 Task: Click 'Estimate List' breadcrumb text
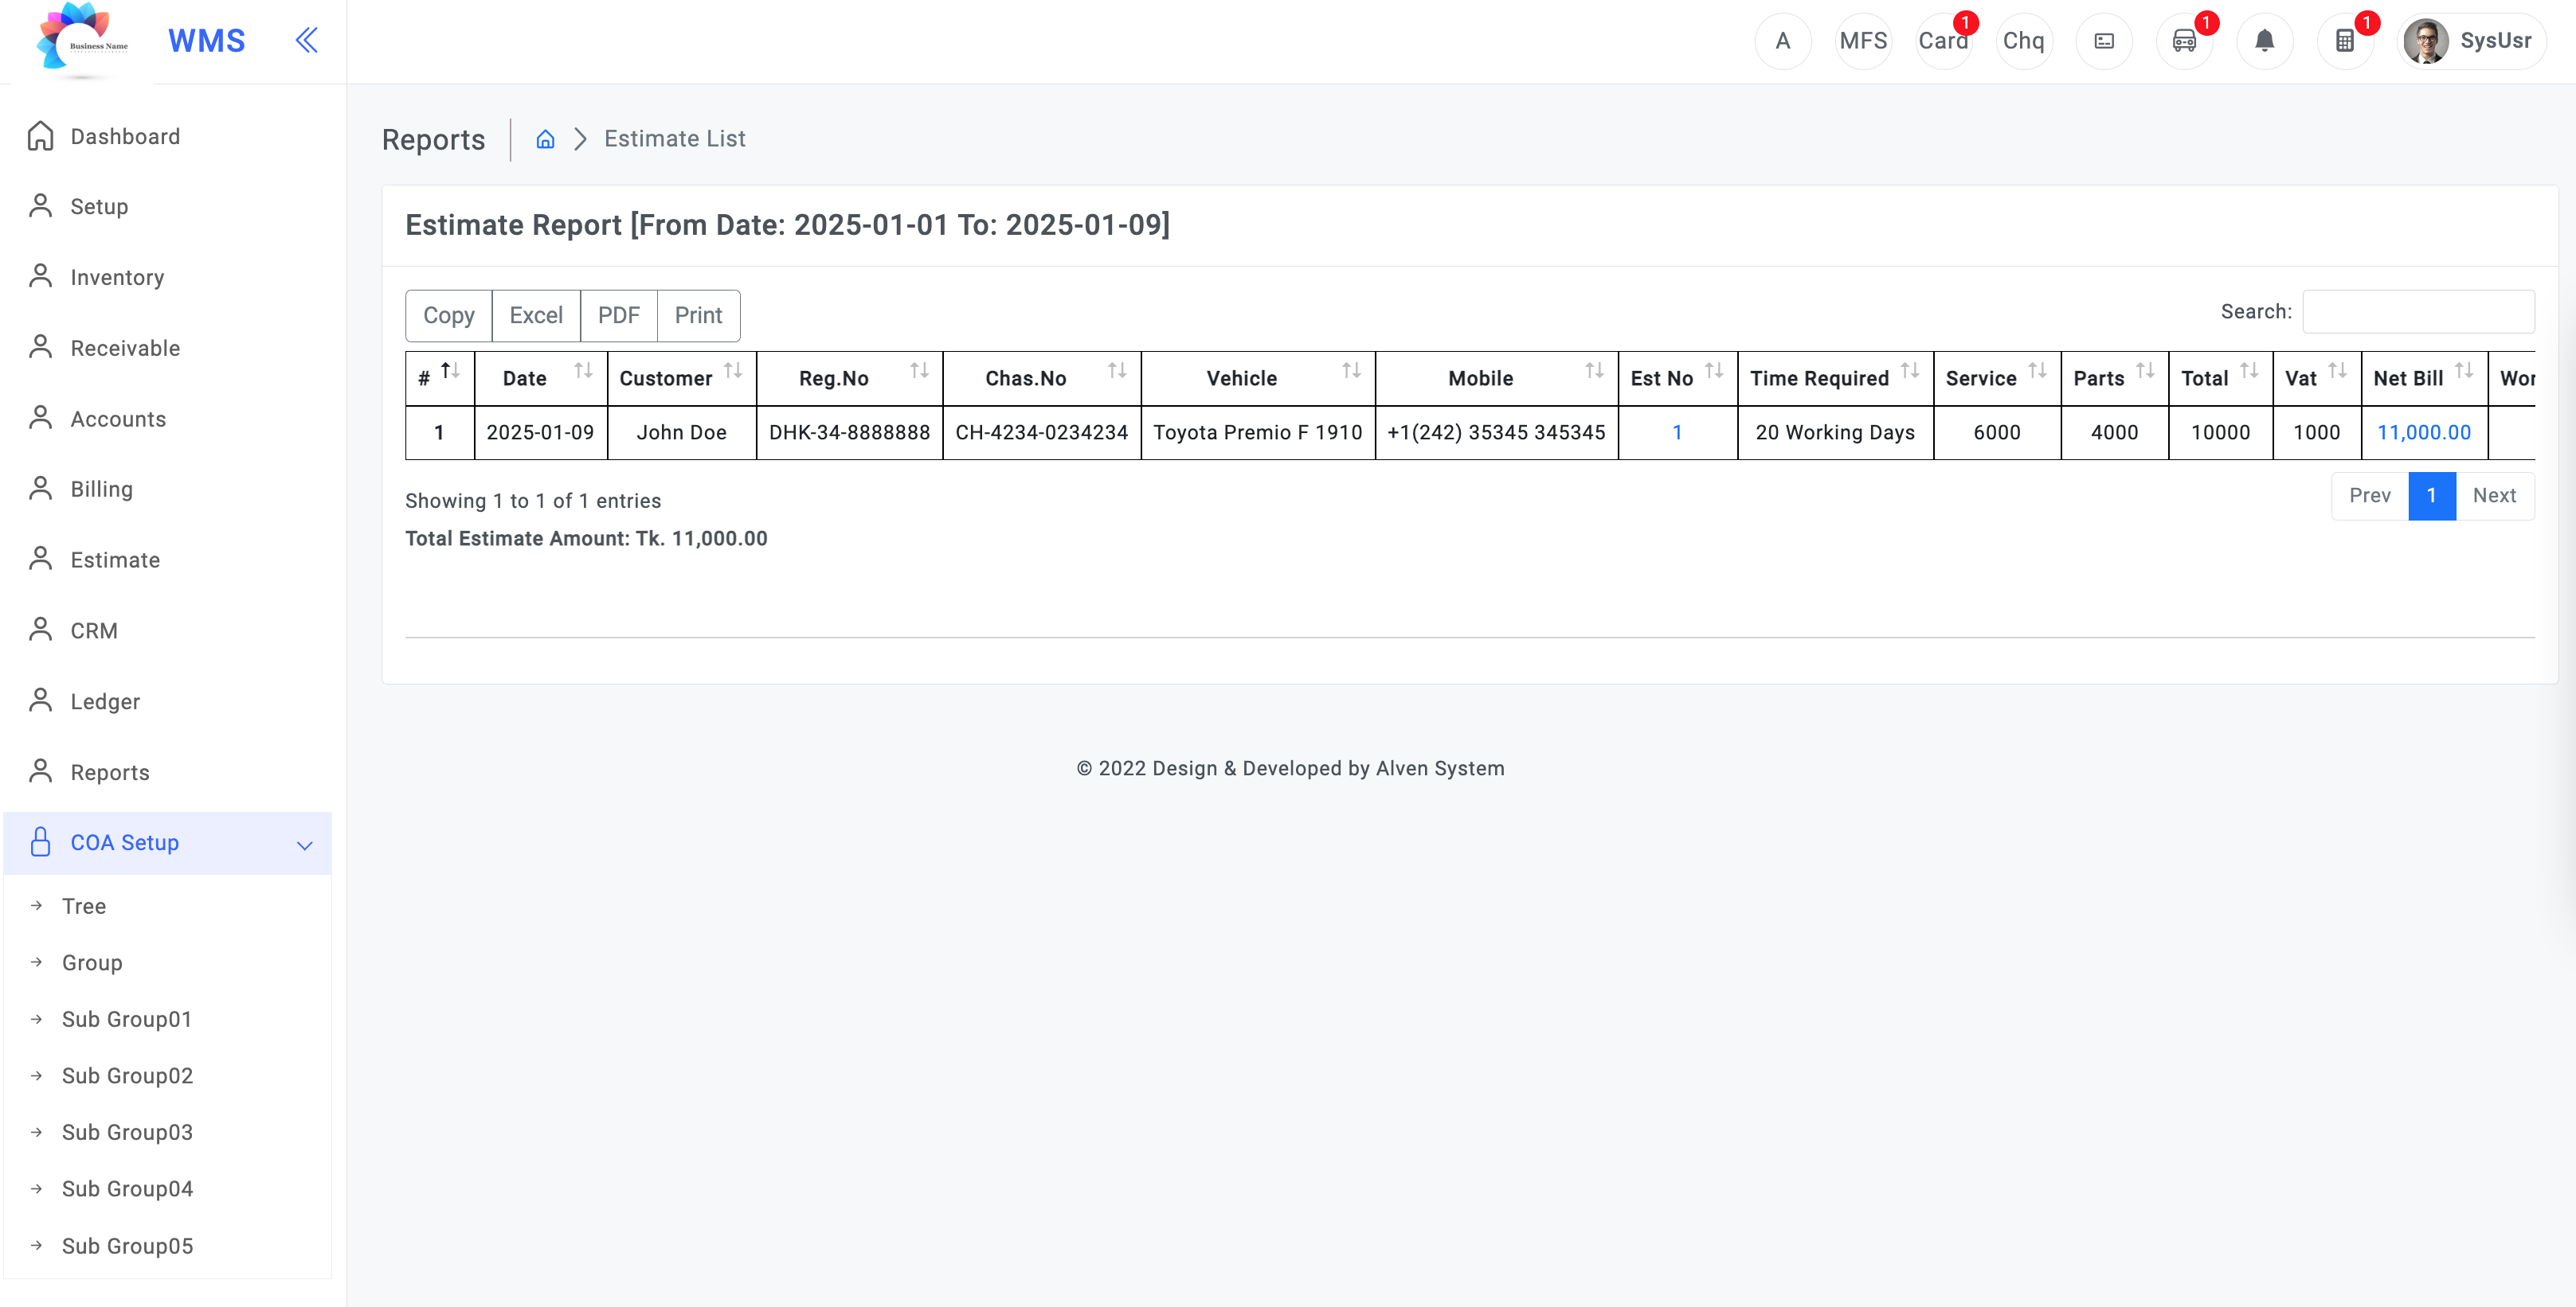click(x=675, y=139)
